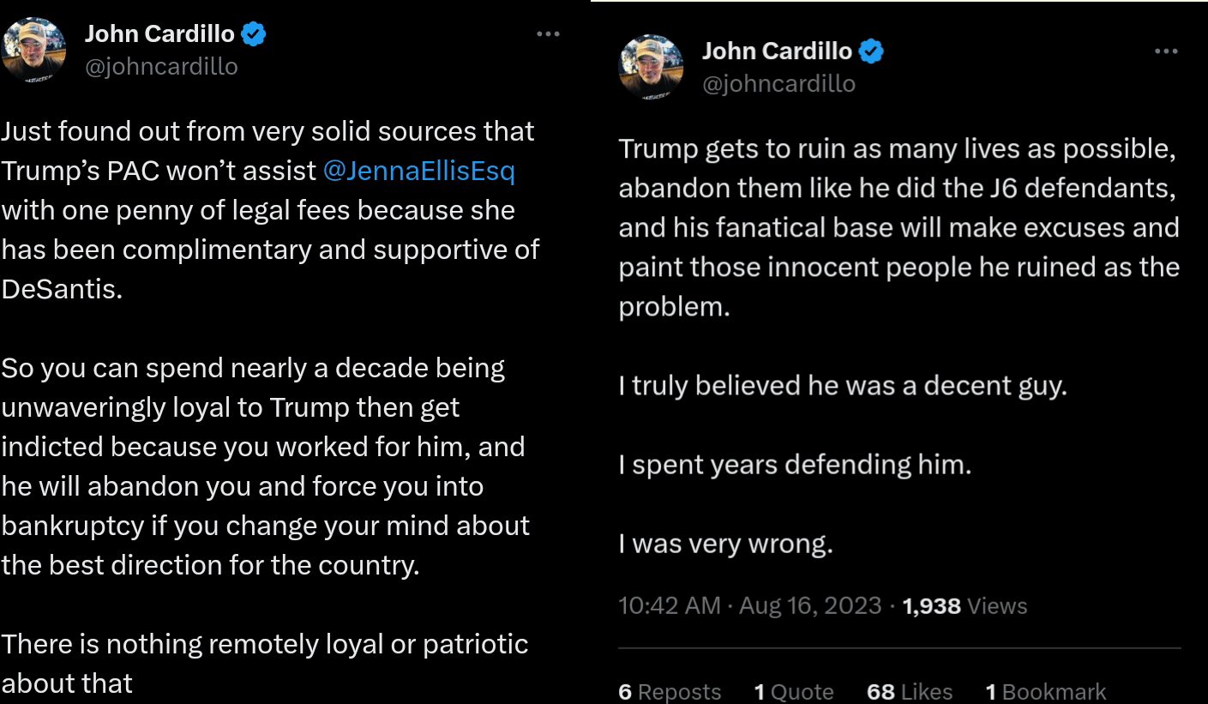This screenshot has height=704, width=1208.
Task: Open the @JennaEllisEsq mention link
Action: pyautogui.click(x=419, y=171)
